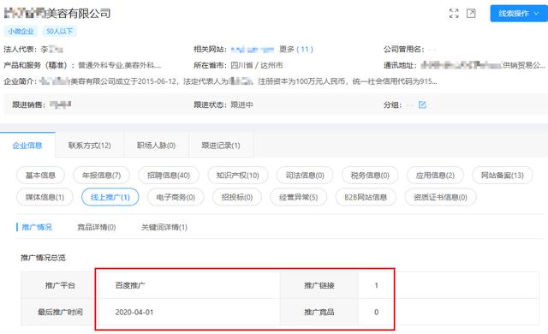Screen dimensions: 548x334
Task: Select the 基本信息 filter pill
Action: [40, 176]
